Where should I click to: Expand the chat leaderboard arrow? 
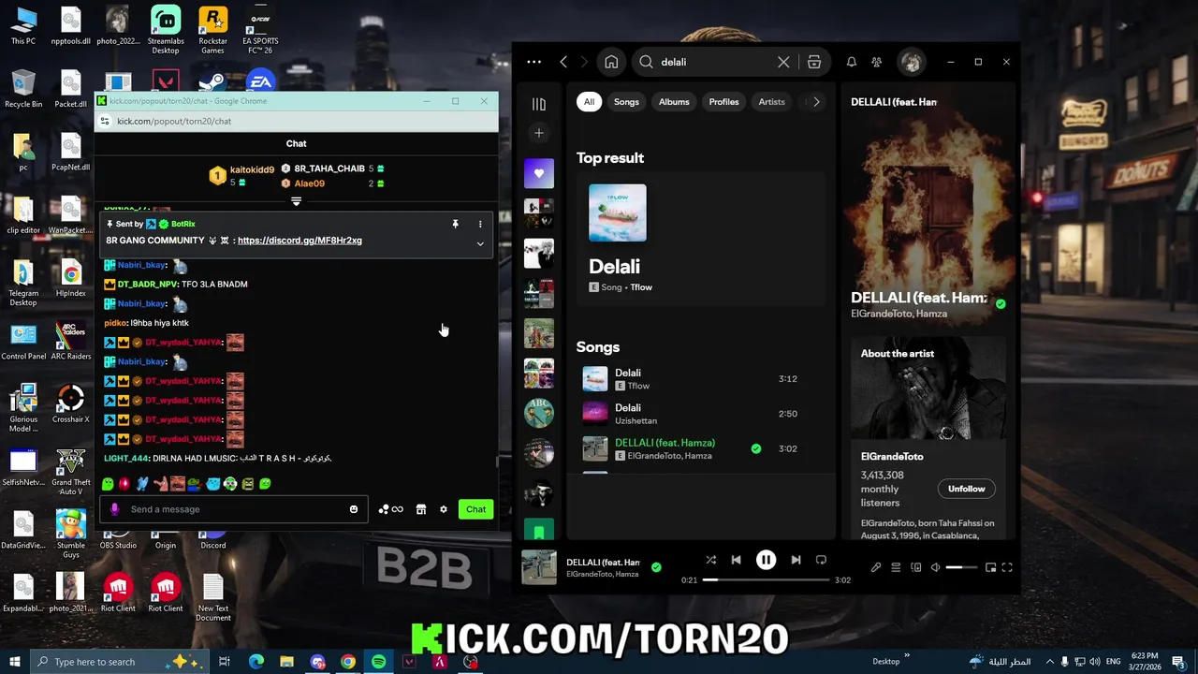pos(297,201)
